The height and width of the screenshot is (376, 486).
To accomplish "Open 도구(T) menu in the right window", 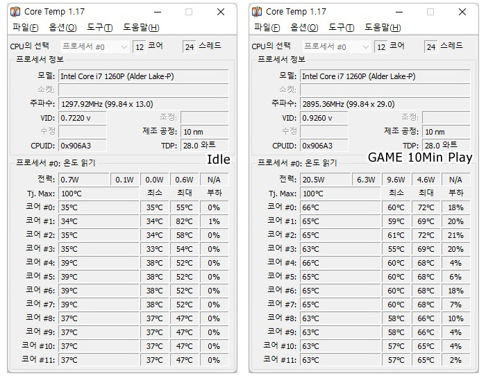I will 342,28.
